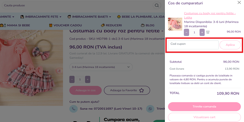This screenshot has height=122, width=244.
Task: Click the WhatsApp icon
Action: click(x=150, y=109)
